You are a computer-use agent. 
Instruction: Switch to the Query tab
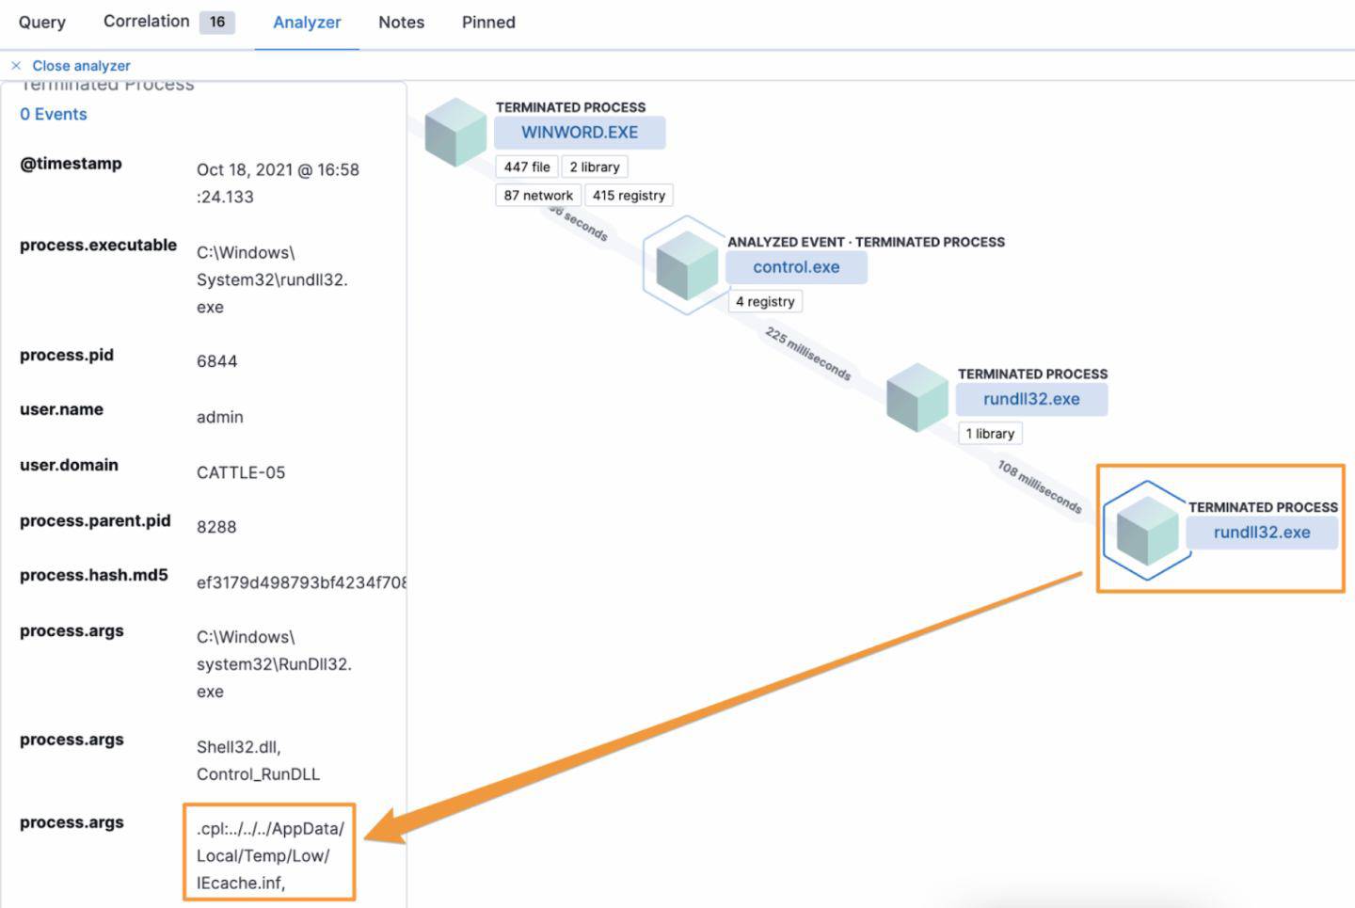coord(41,22)
